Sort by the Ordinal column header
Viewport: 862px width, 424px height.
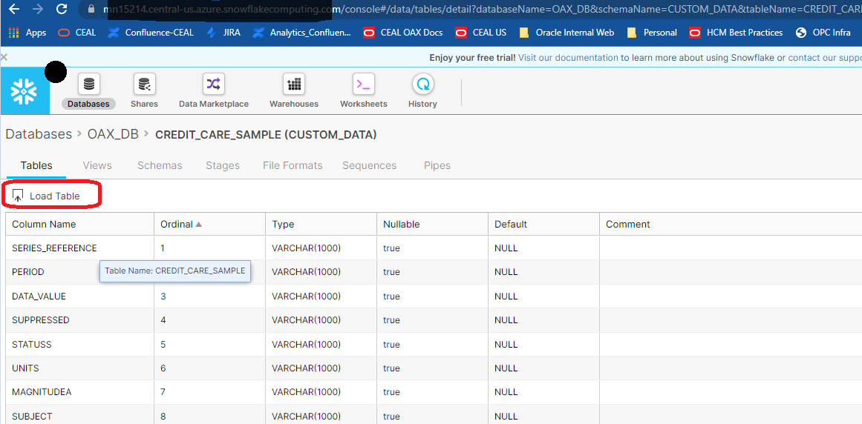click(177, 224)
